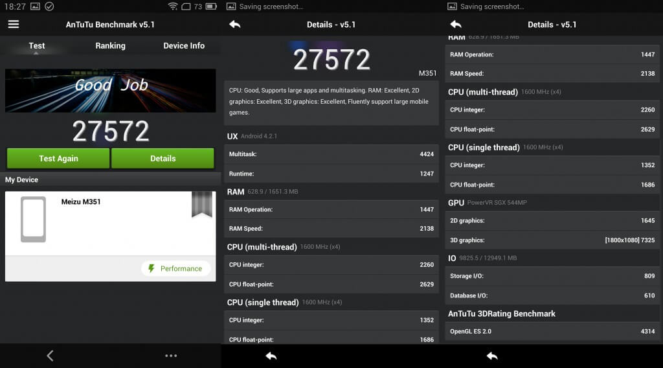This screenshot has width=663, height=368.
Task: Tap the screenshot icon in the right screen's status bar
Action: 452,6
